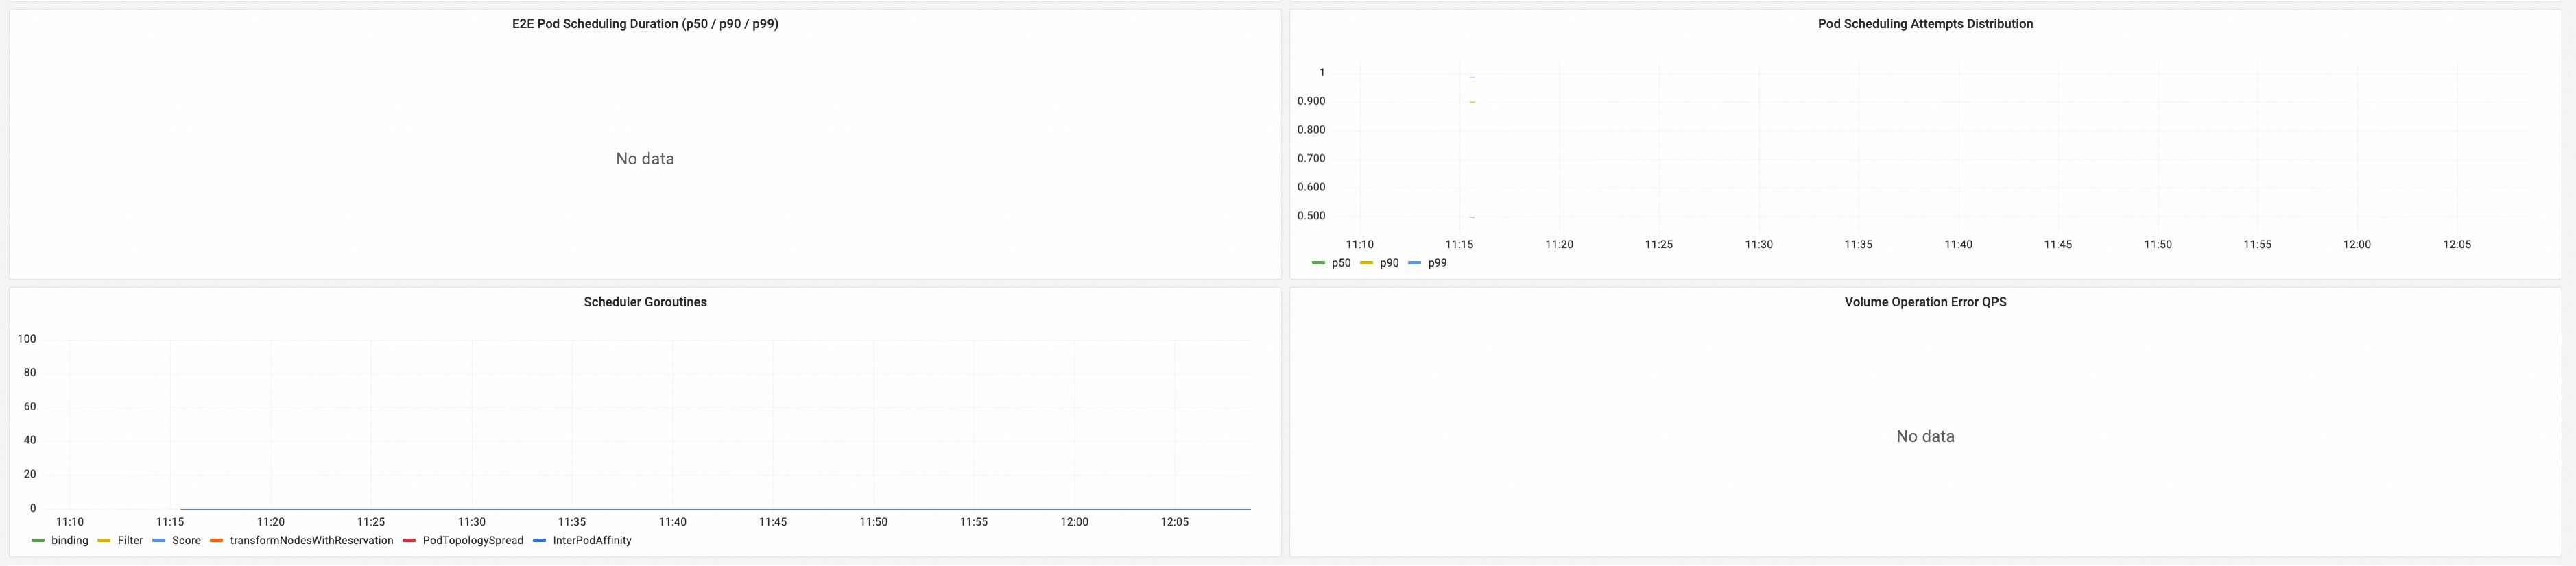Click the green binding legend color swatch
Screen dimensions: 2576x566
[x=38, y=541]
